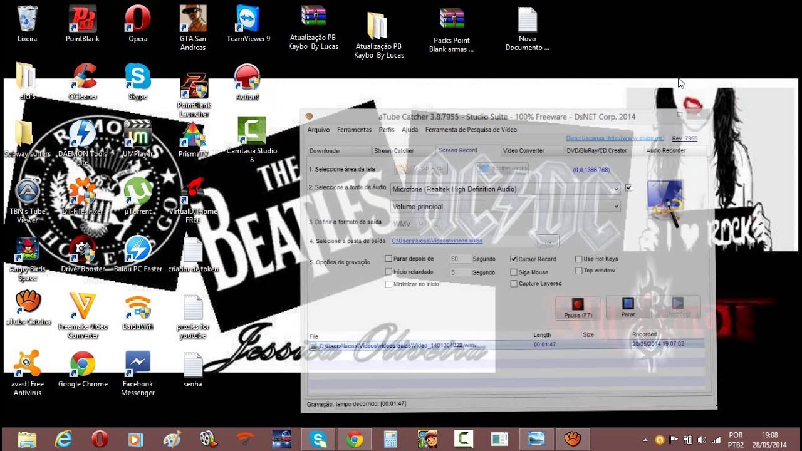Open the Camtasia Studio 8 shortcut

252,139
